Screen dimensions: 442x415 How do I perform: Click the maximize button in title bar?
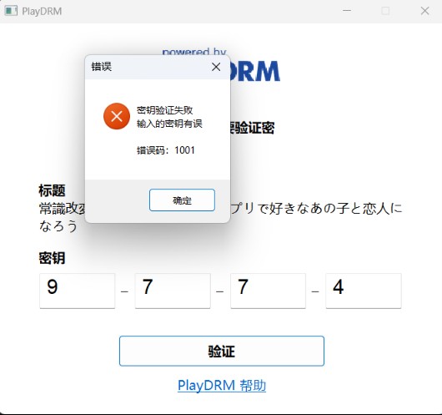(x=385, y=11)
